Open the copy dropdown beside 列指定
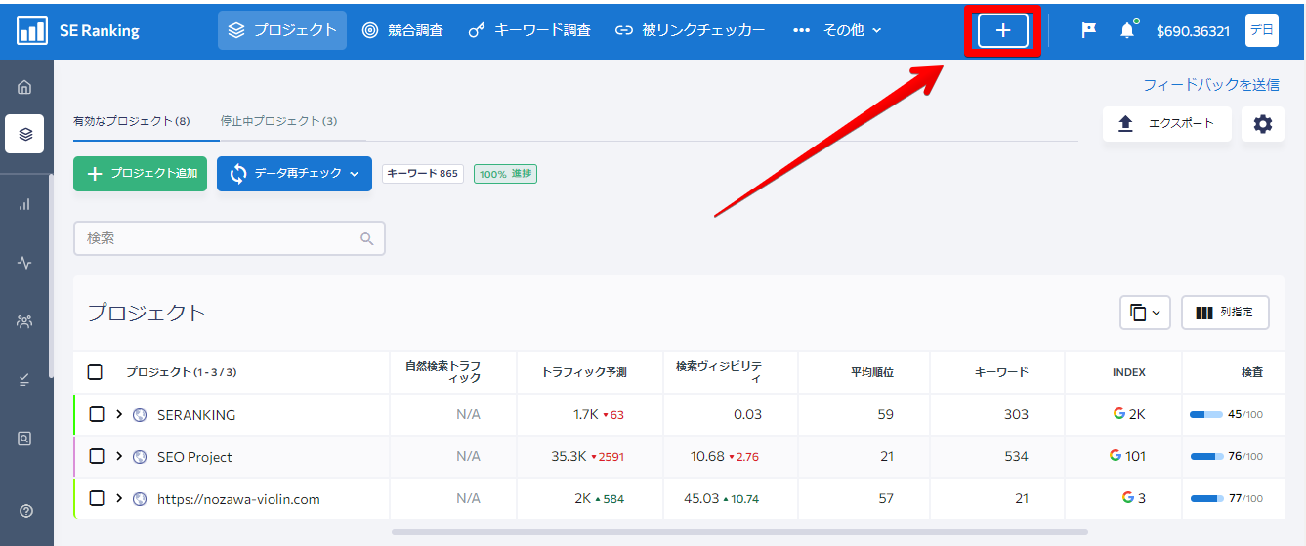The image size is (1306, 546). [1145, 313]
